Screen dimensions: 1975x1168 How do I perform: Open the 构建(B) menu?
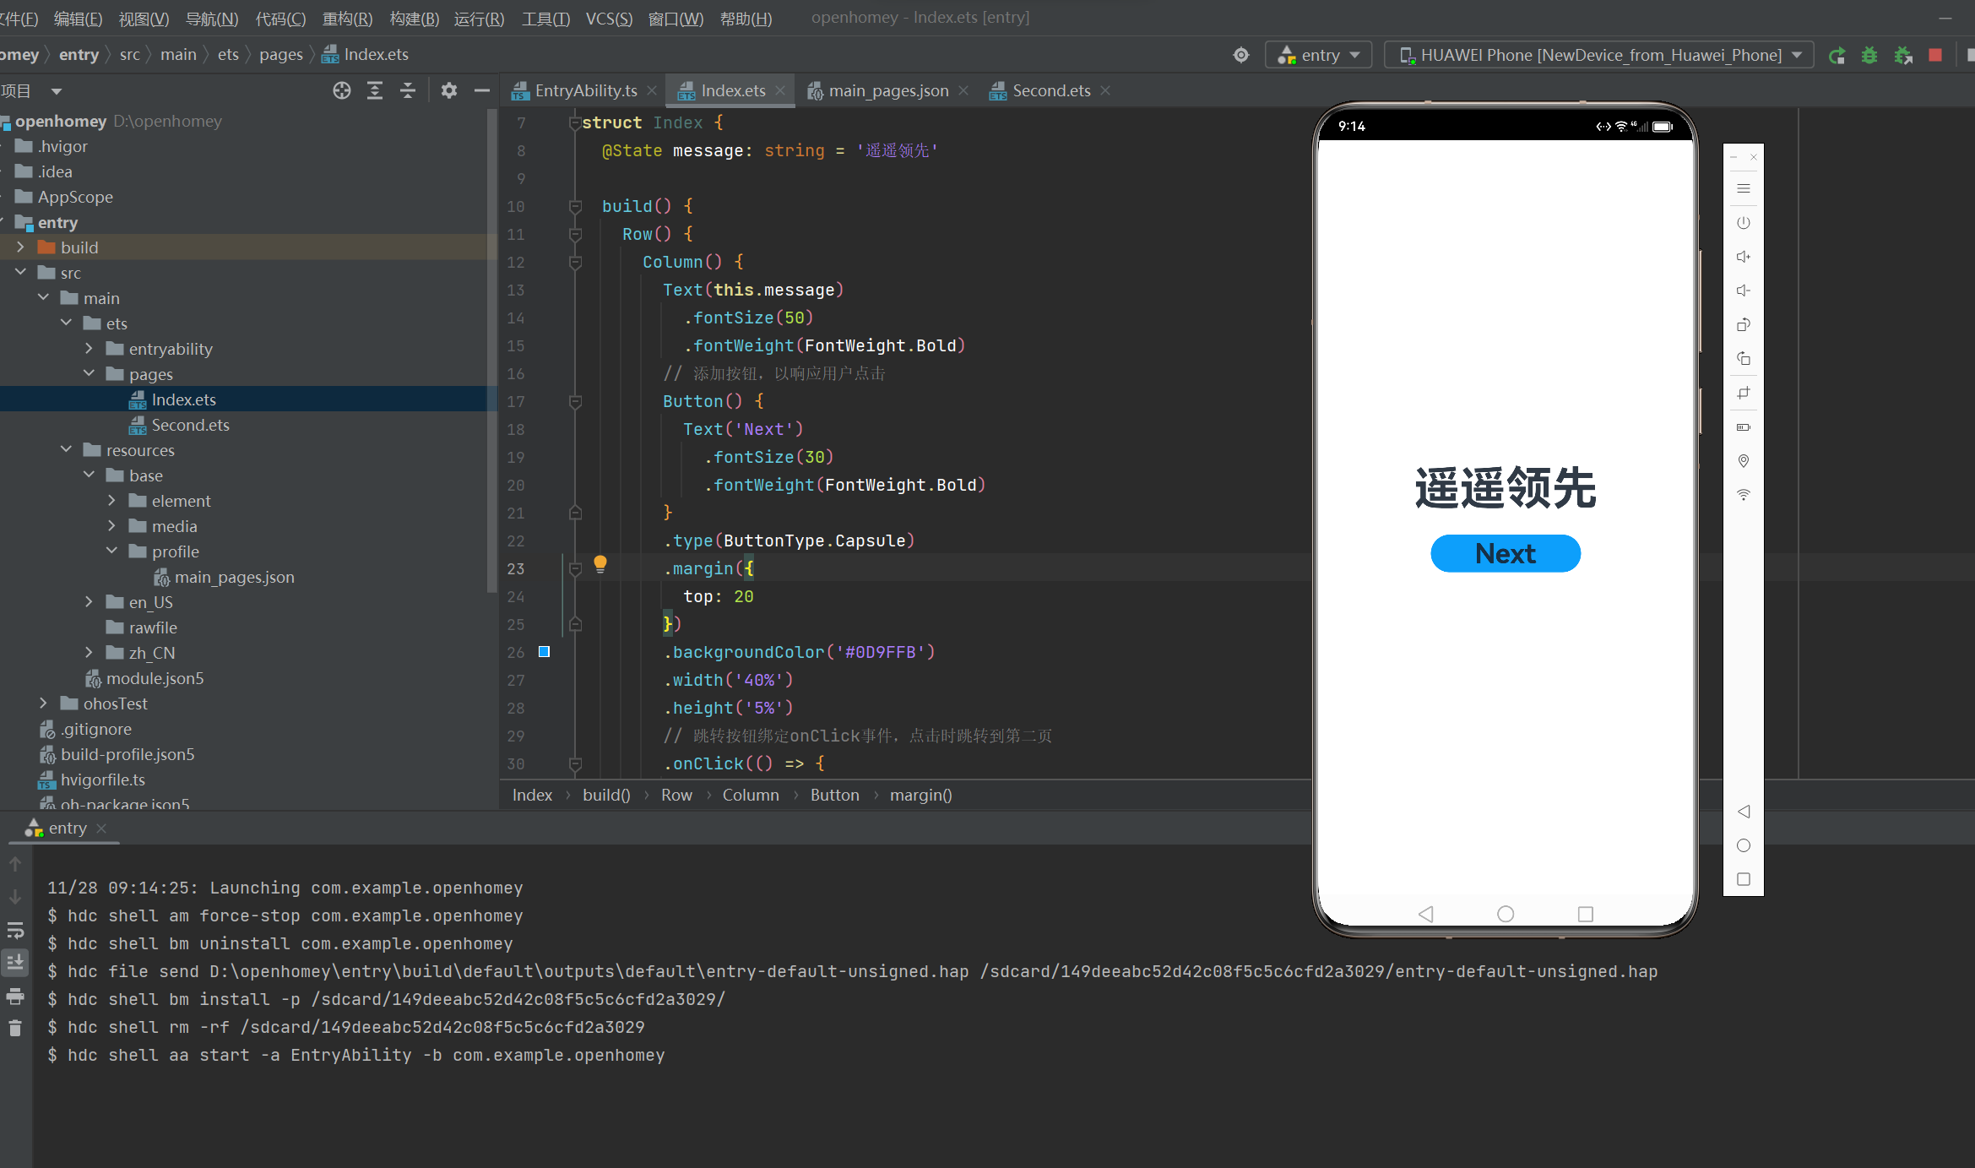point(414,19)
